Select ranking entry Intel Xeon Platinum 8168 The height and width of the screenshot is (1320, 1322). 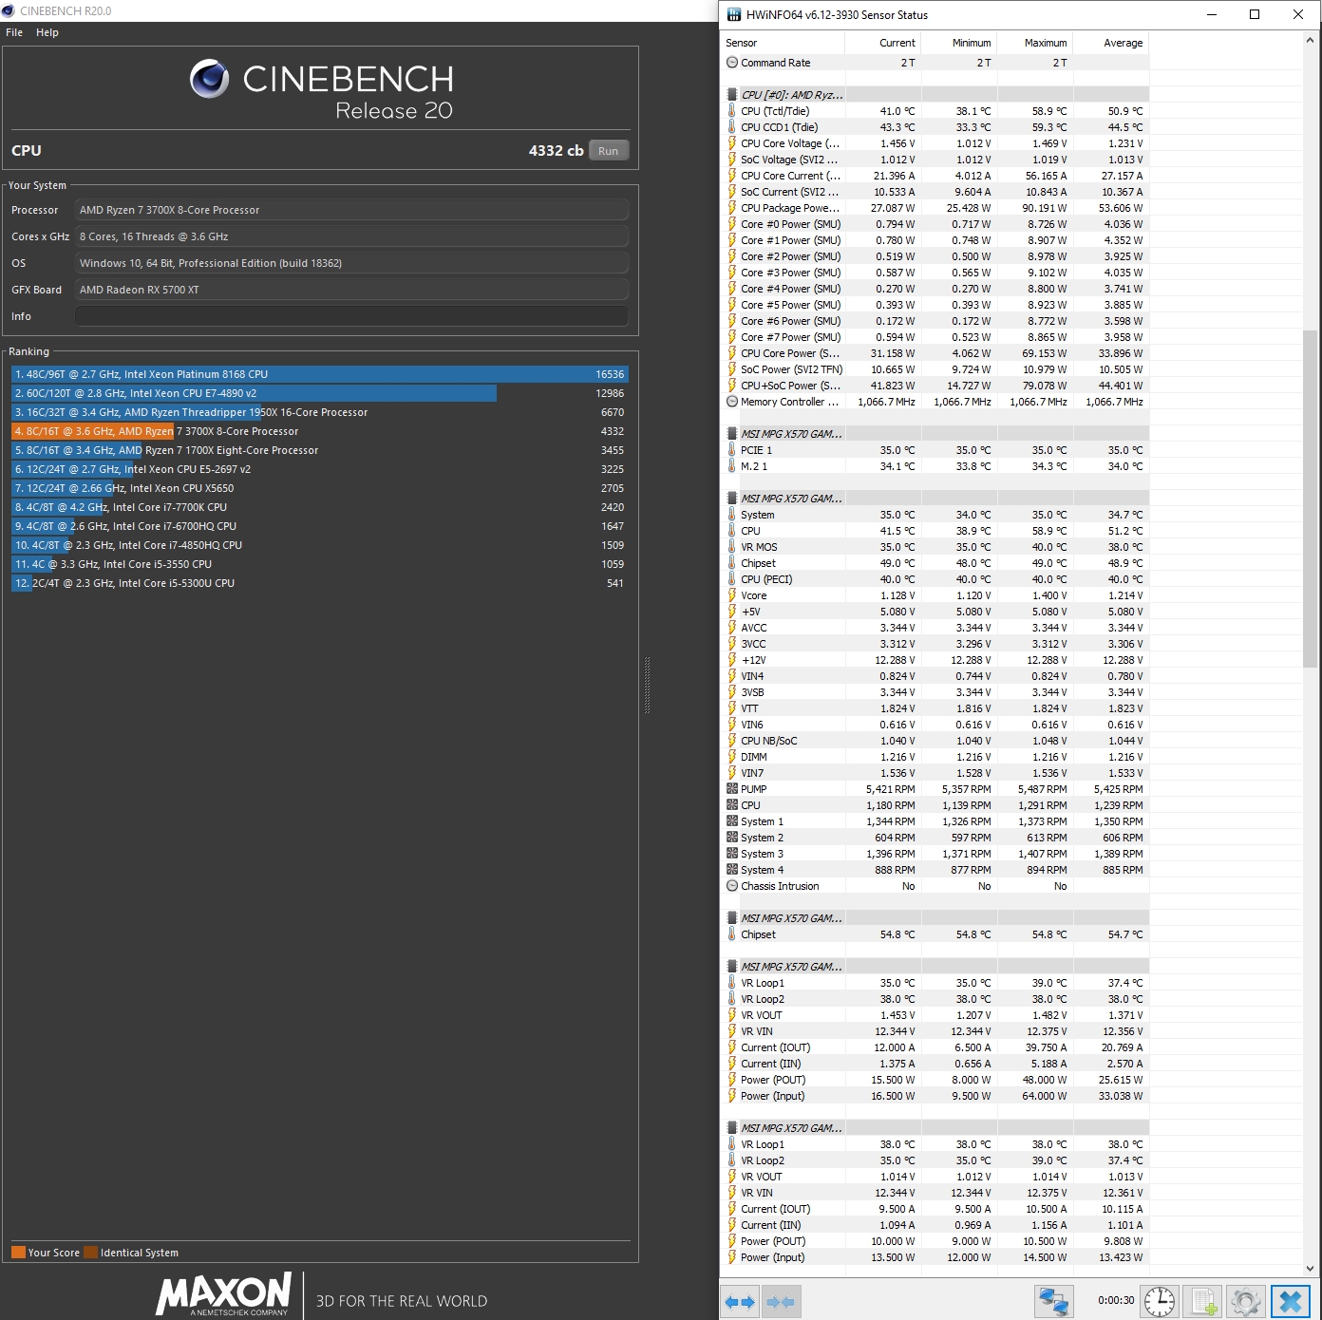point(320,374)
